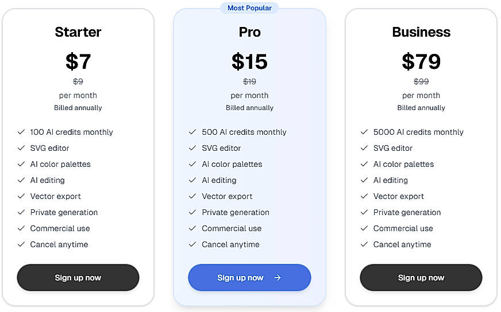Click Pro plan's Vector export checkmark
501x312 pixels.
[192, 196]
